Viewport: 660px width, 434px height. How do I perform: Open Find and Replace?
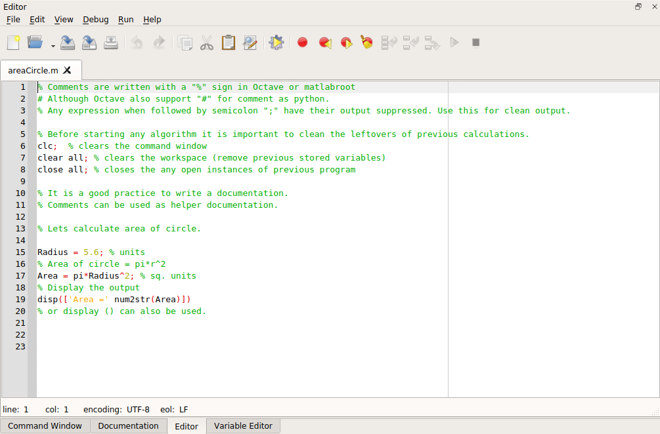(x=250, y=42)
